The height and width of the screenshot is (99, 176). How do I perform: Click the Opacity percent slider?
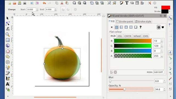pos(131,89)
